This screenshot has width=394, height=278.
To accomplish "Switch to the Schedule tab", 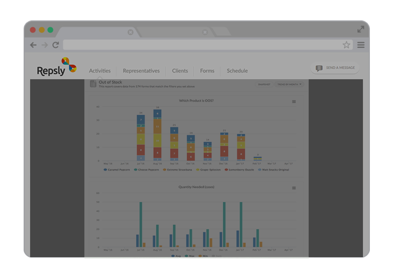I will [x=237, y=71].
